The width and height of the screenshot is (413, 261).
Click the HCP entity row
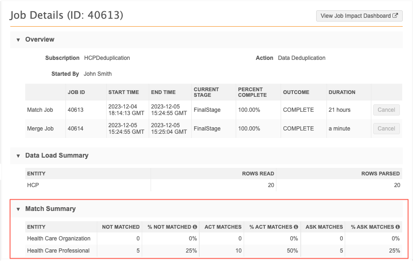(x=33, y=185)
